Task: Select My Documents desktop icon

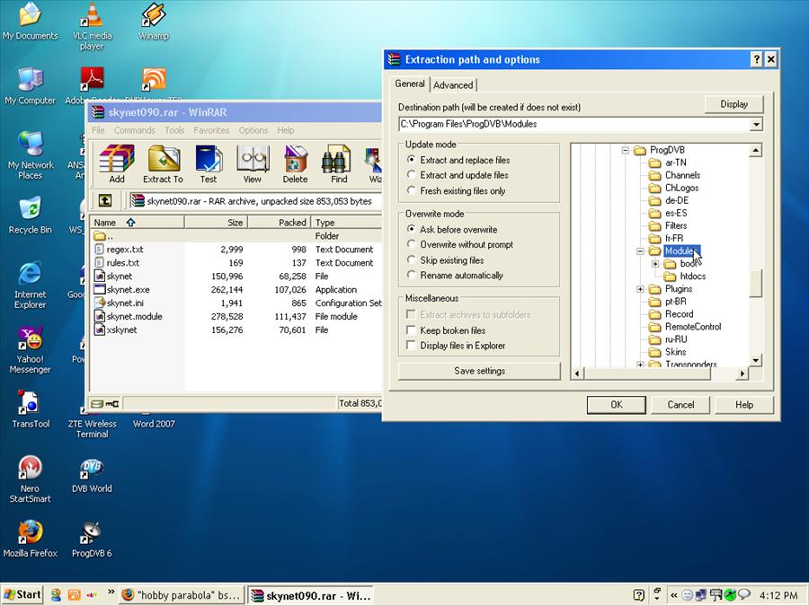Action: [30, 22]
